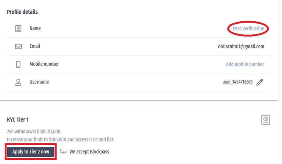The height and width of the screenshot is (164, 282).
Task: Click the Profile details heading
Action: coord(22,12)
